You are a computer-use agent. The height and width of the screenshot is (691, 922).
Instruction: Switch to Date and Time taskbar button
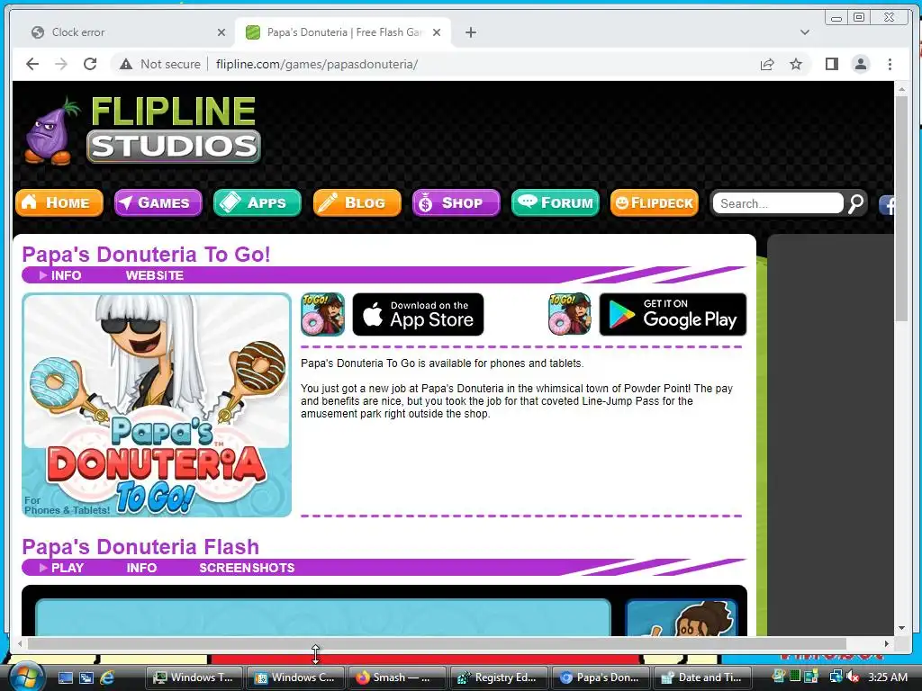tap(702, 678)
